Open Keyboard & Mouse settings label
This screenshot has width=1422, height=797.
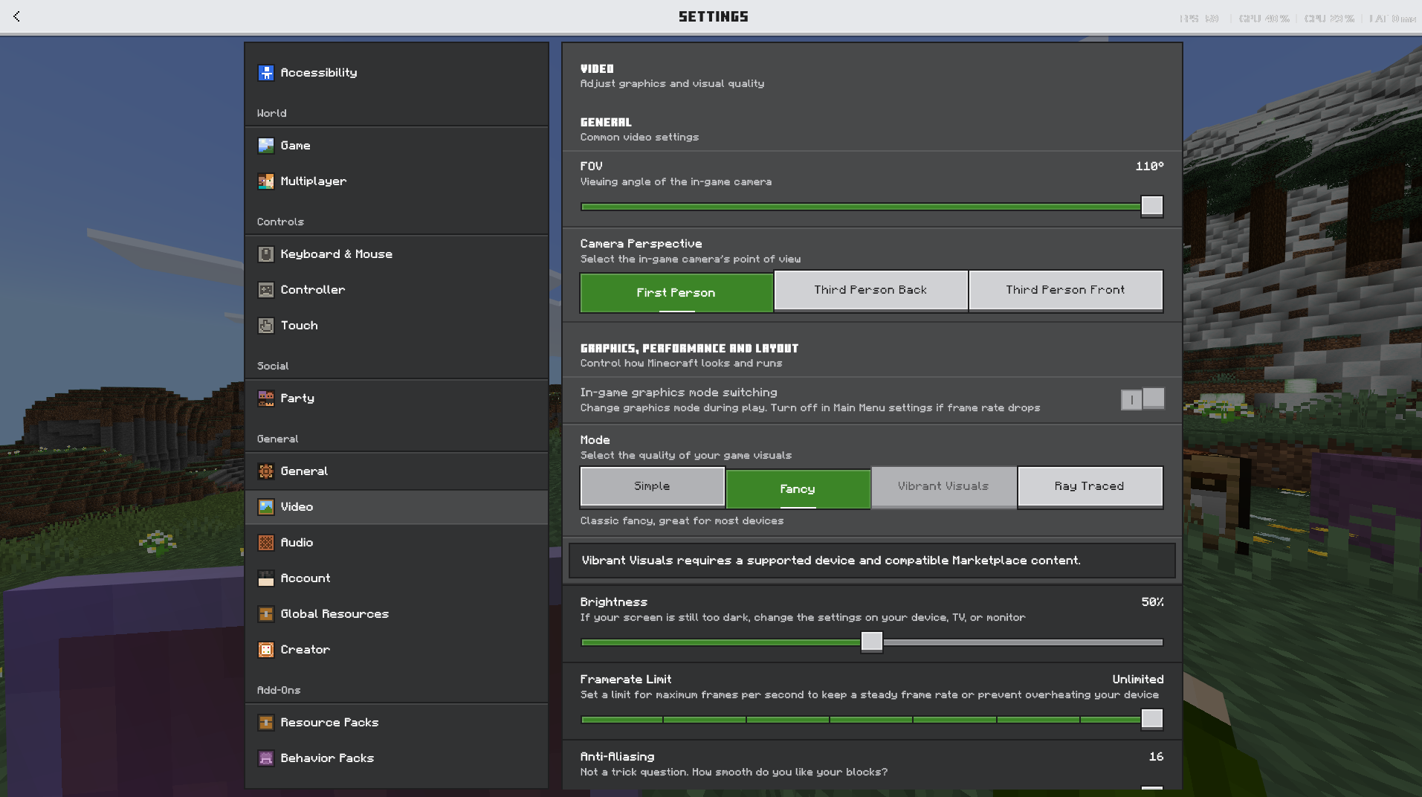tap(336, 254)
